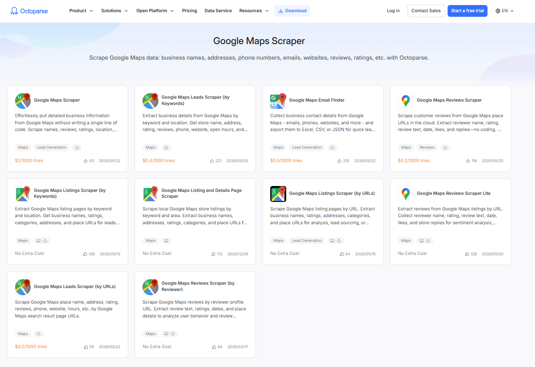
Task: Click the Lead Generation tag on Google Maps Scraper card
Action: (x=51, y=147)
